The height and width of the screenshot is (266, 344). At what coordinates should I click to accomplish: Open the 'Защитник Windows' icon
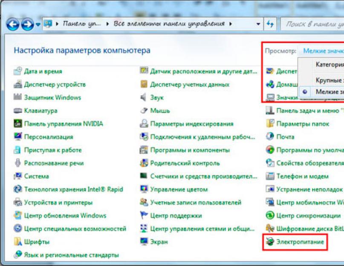point(18,97)
